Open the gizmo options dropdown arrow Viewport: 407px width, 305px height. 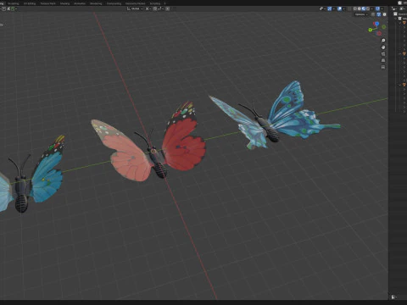tap(333, 8)
